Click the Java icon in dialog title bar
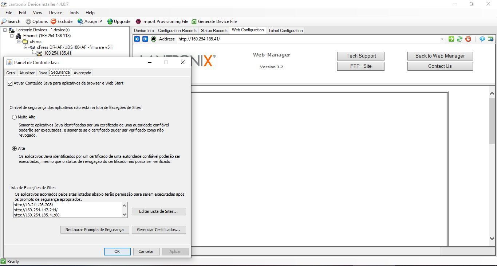Image resolution: width=497 pixels, height=266 pixels. pos(9,63)
